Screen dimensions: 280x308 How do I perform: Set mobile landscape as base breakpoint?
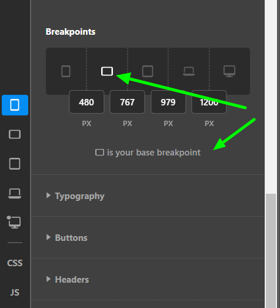pos(107,71)
